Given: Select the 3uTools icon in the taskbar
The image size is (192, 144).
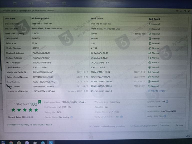Looking at the screenshot, I should [51, 142].
